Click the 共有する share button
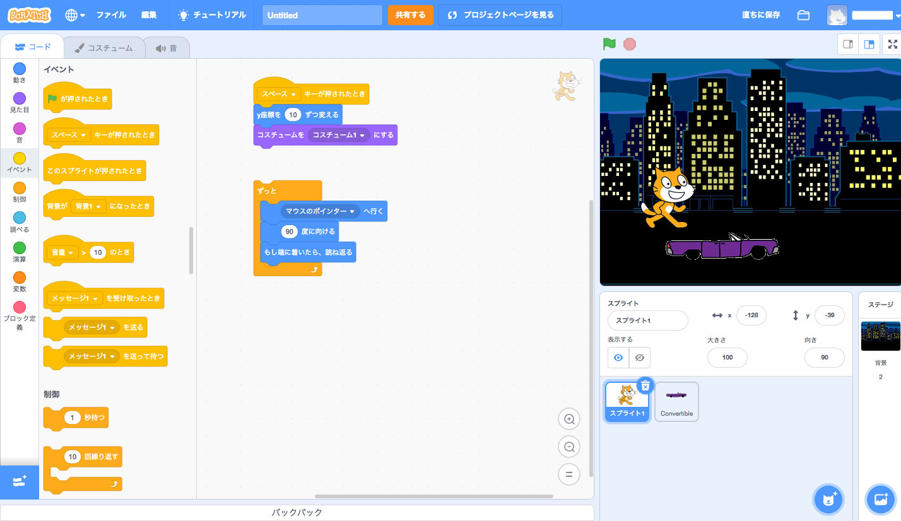Screen dimensions: 901x521 411,15
